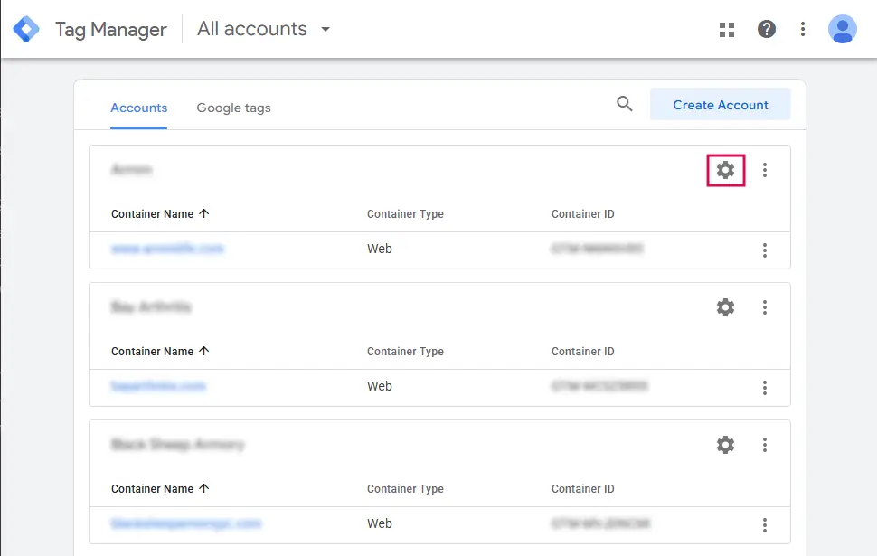877x556 pixels.
Task: Open the container link in top account card
Action: coord(167,249)
